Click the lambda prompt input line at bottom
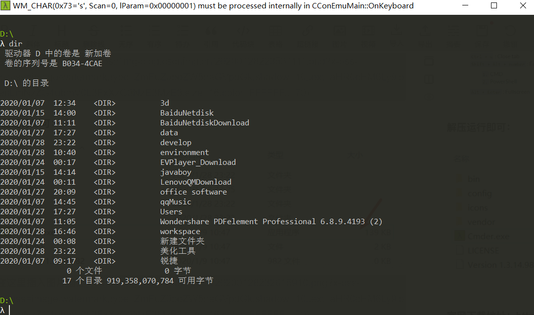This screenshot has height=315, width=534. tap(5, 310)
